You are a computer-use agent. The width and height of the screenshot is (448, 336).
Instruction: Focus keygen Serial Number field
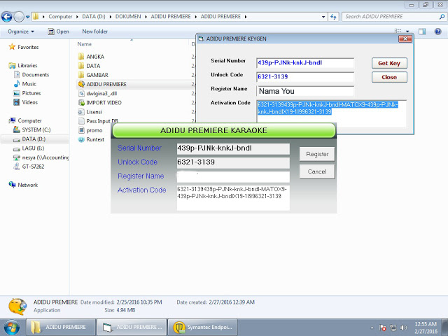click(305, 63)
